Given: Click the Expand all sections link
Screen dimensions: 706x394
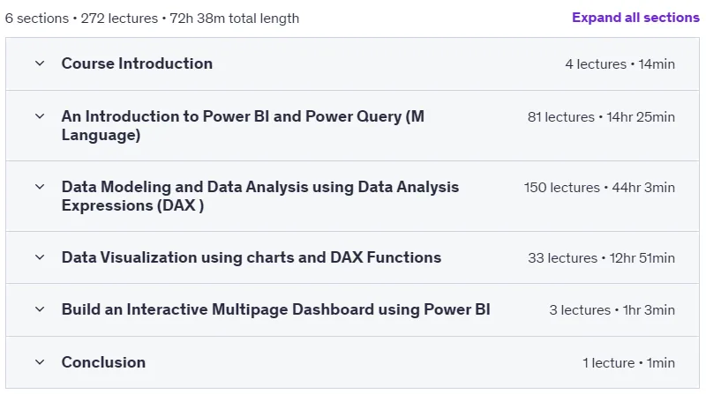Looking at the screenshot, I should tap(635, 18).
